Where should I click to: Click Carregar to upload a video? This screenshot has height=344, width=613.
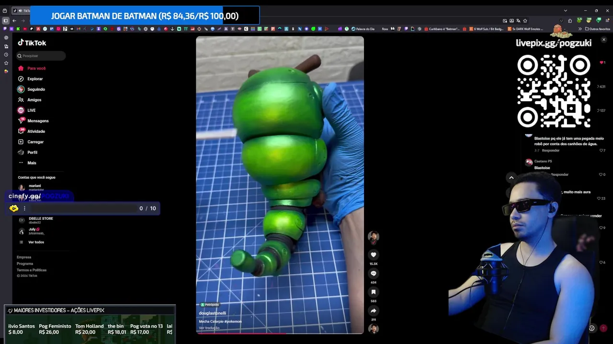tap(31, 142)
